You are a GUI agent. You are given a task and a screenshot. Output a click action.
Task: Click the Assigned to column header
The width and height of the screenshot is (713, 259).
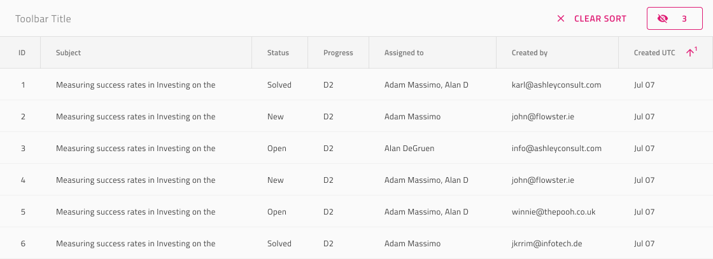[404, 53]
